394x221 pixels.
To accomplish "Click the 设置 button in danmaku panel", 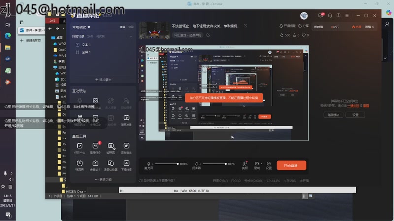I will (355, 115).
